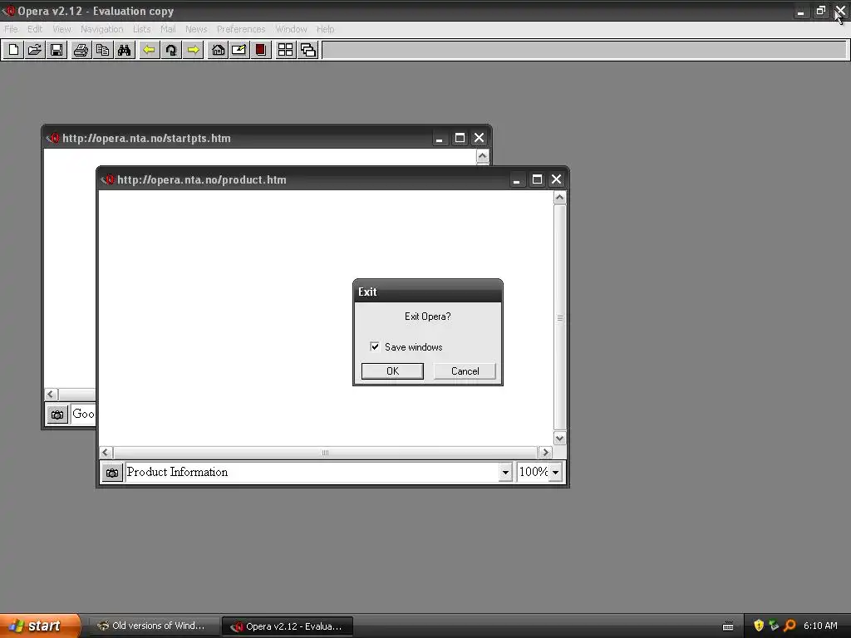Open the View menu

pos(61,29)
